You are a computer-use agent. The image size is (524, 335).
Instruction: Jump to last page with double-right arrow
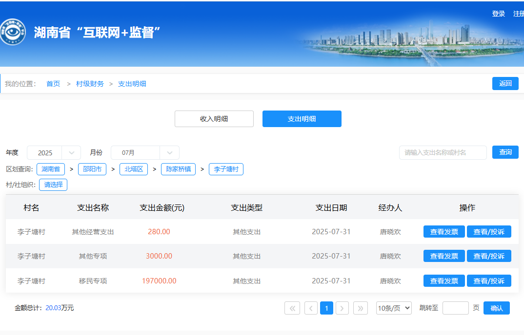point(361,308)
